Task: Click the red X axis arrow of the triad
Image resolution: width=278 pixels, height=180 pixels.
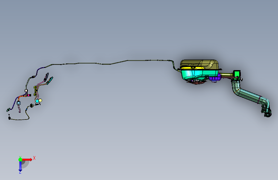Action: (x=27, y=160)
